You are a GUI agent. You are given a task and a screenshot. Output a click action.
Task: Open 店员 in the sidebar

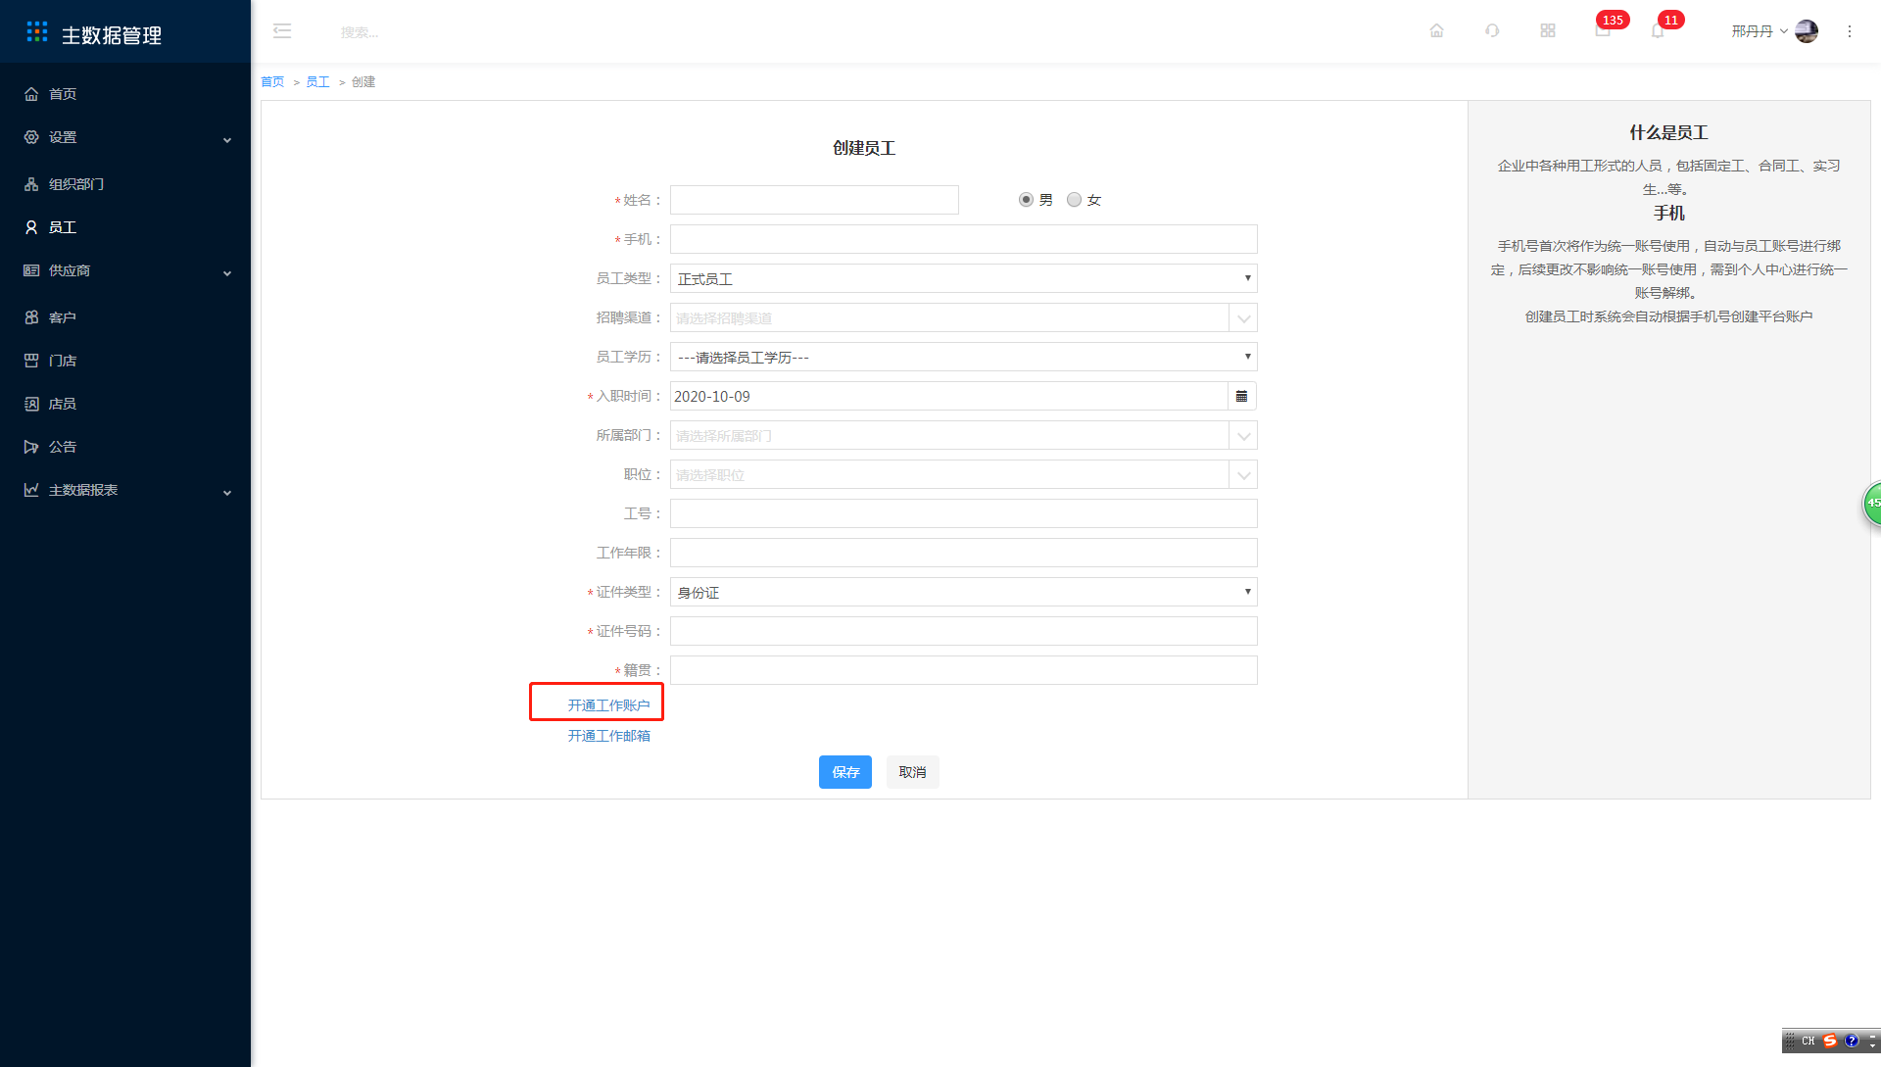tap(125, 404)
